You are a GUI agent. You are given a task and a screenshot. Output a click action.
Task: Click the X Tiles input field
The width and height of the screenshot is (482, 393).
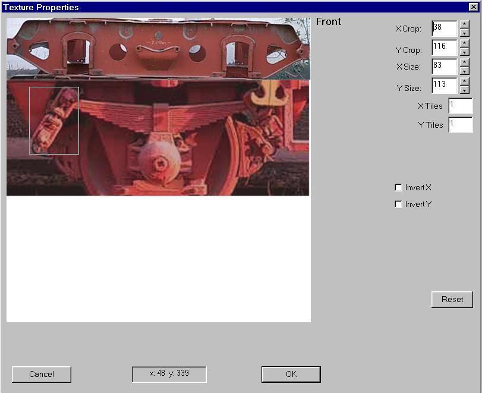pos(460,106)
